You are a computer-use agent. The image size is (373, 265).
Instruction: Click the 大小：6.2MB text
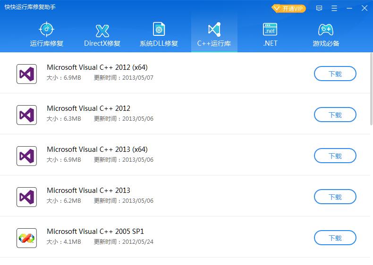coord(64,200)
